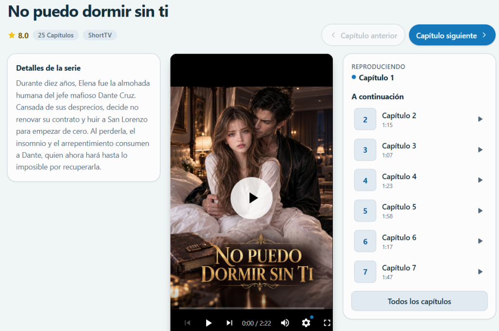Click the large play button on the video
The image size is (499, 331).
pyautogui.click(x=251, y=198)
